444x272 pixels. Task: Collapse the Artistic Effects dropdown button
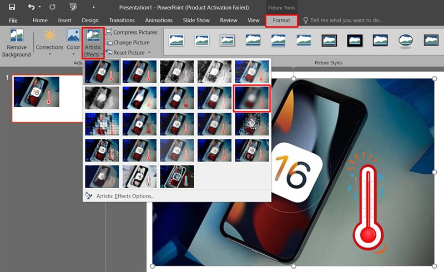[93, 43]
